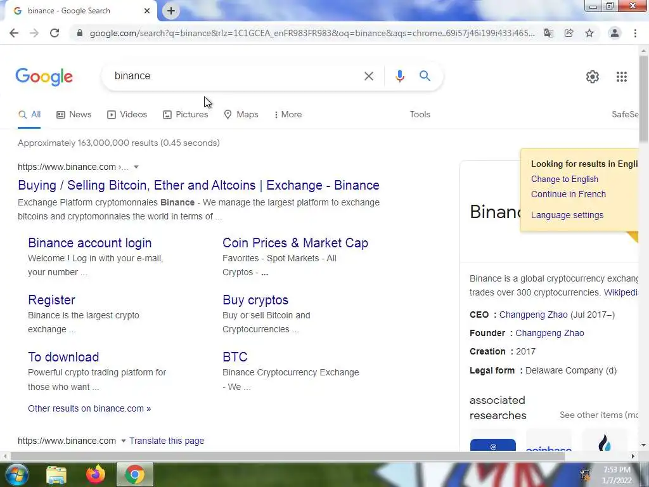Open File Explorer from the taskbar

(56, 475)
